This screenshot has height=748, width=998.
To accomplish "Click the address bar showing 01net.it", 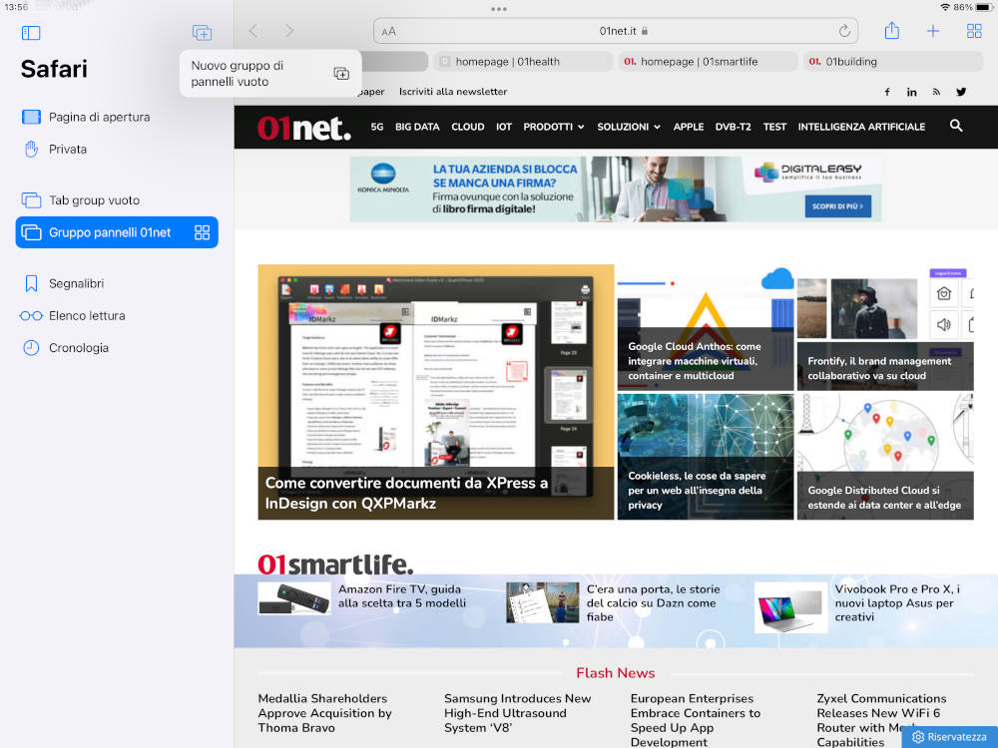I will point(616,31).
